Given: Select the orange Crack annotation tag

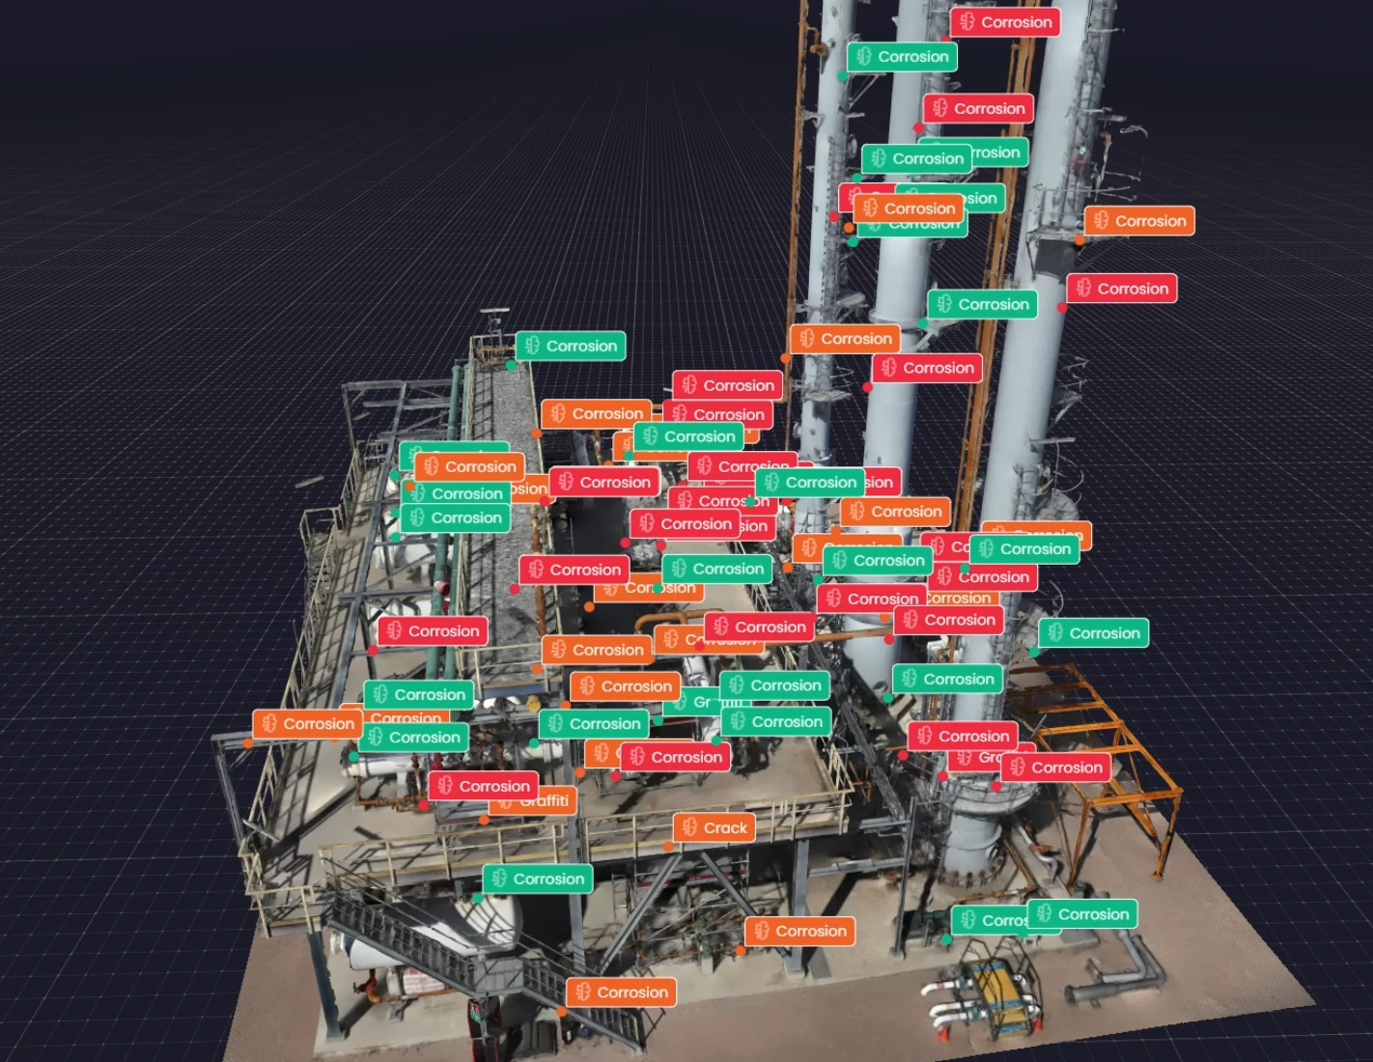Looking at the screenshot, I should point(714,827).
